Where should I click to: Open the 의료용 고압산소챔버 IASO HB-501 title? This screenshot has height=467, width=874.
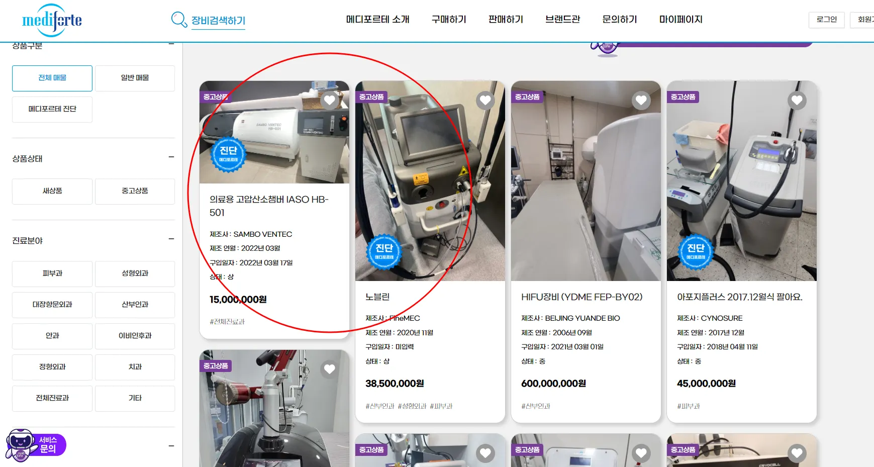pyautogui.click(x=269, y=206)
